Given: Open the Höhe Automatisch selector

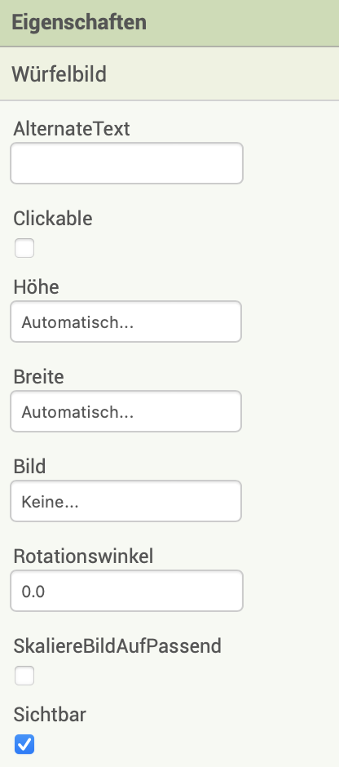Looking at the screenshot, I should click(126, 321).
